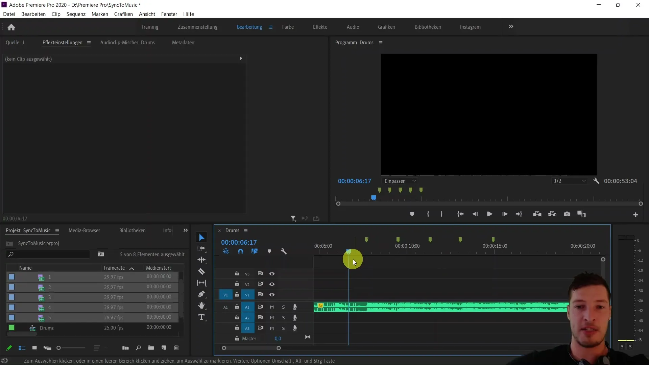Toggle insert sequences as nests
This screenshot has height=365, width=649.
tap(226, 251)
